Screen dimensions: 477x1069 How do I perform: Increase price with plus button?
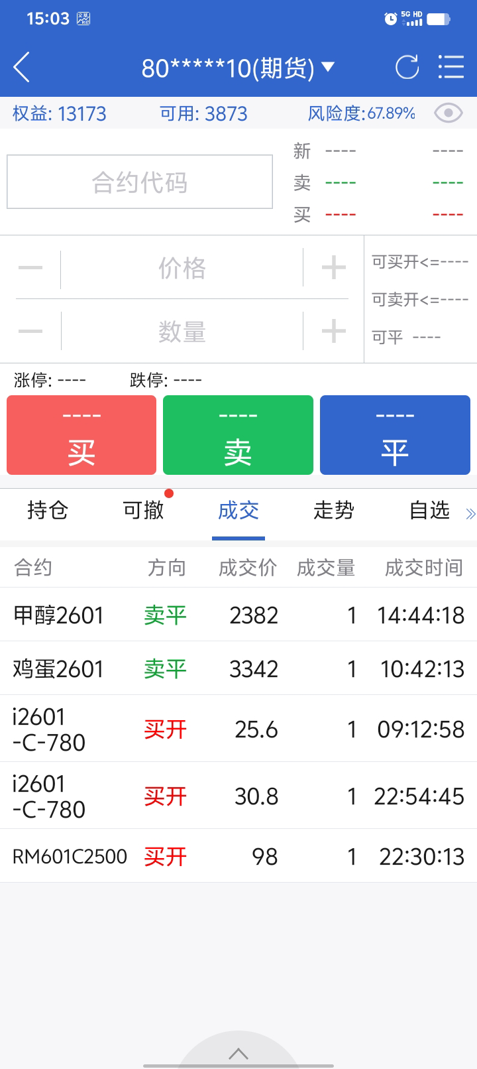[333, 268]
